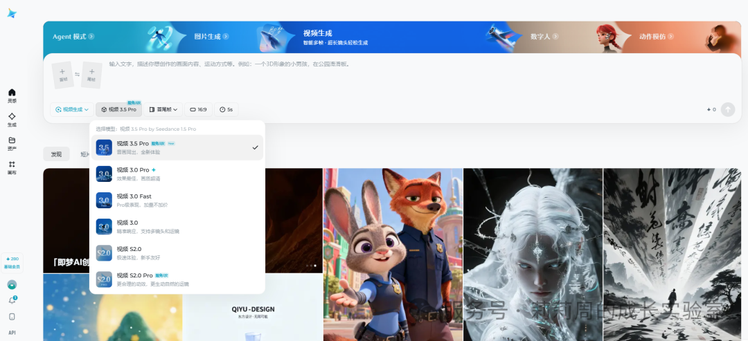Add a last frame image (尾帧)
This screenshot has width=748, height=341.
click(x=91, y=75)
